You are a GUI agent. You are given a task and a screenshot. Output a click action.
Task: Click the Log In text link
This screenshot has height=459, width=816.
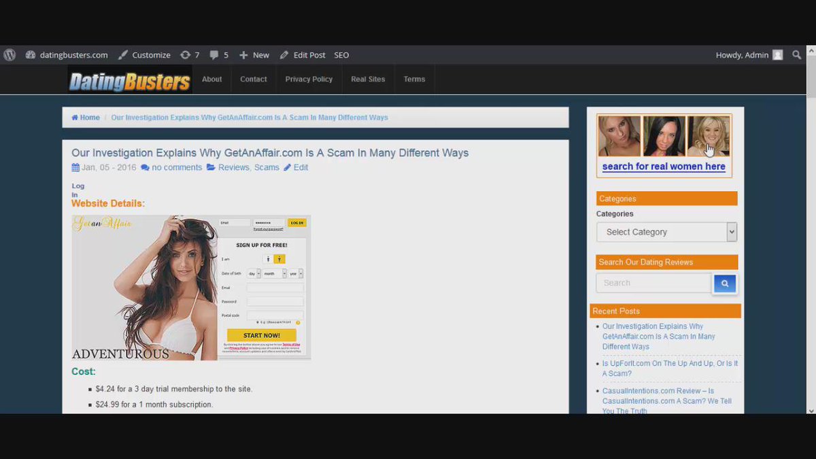coord(78,190)
